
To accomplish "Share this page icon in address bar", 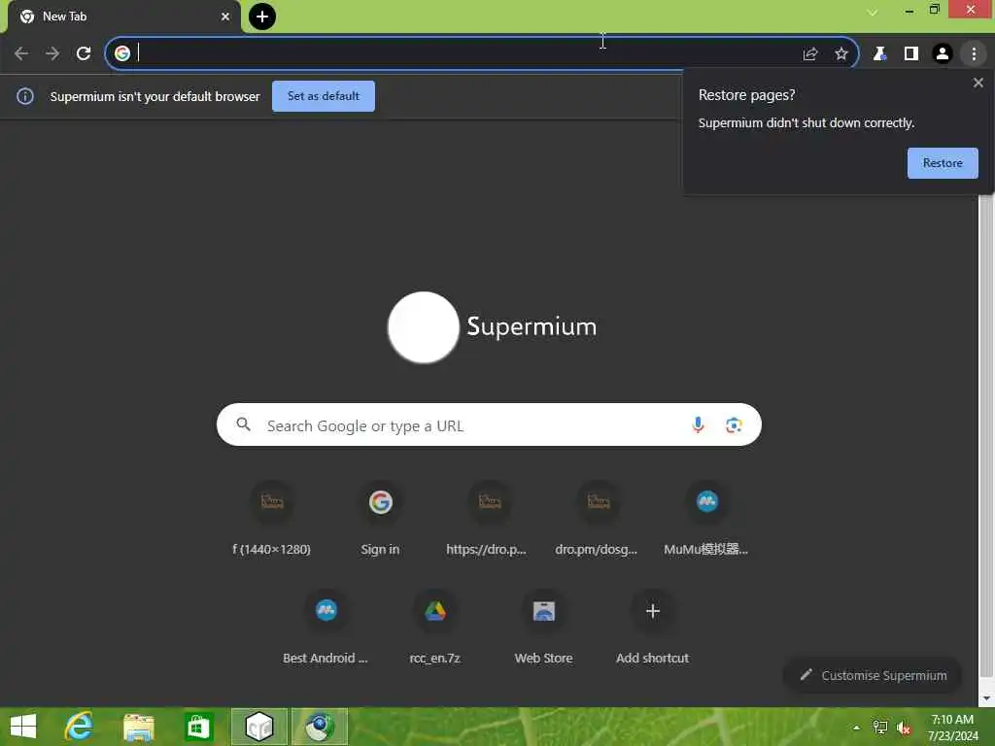I will [x=810, y=54].
